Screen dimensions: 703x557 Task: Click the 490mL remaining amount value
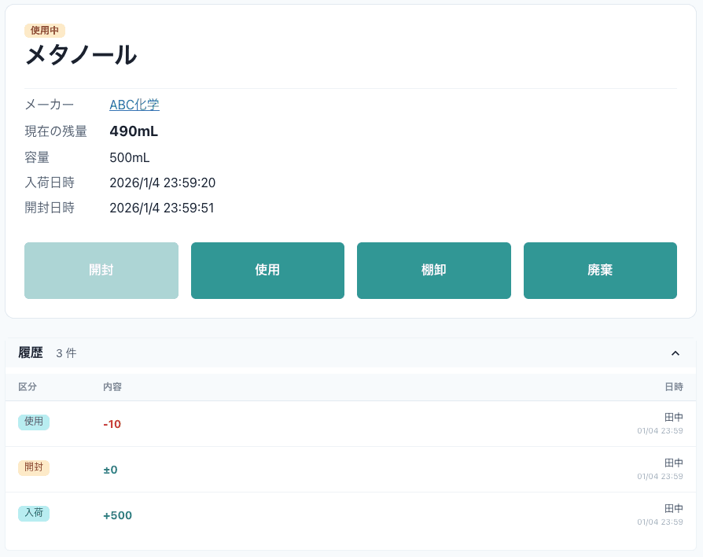[x=134, y=131]
